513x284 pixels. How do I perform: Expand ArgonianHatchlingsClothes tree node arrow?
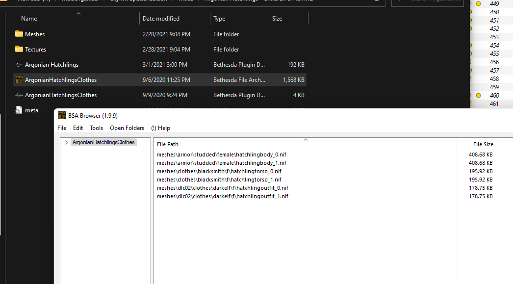66,142
